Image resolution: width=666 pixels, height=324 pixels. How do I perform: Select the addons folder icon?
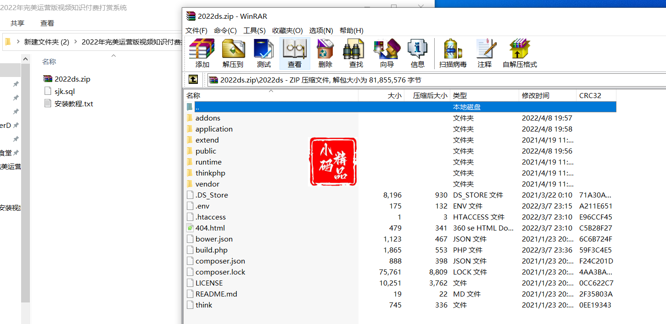[x=190, y=118]
